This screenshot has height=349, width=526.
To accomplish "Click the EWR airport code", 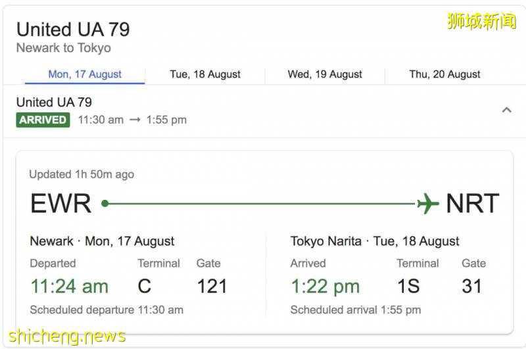I will pyautogui.click(x=60, y=204).
